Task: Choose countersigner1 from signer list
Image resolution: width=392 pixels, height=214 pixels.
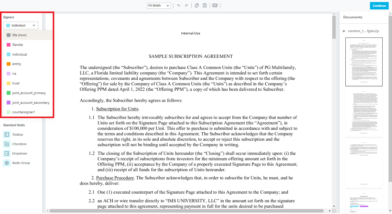Action: coord(28,112)
